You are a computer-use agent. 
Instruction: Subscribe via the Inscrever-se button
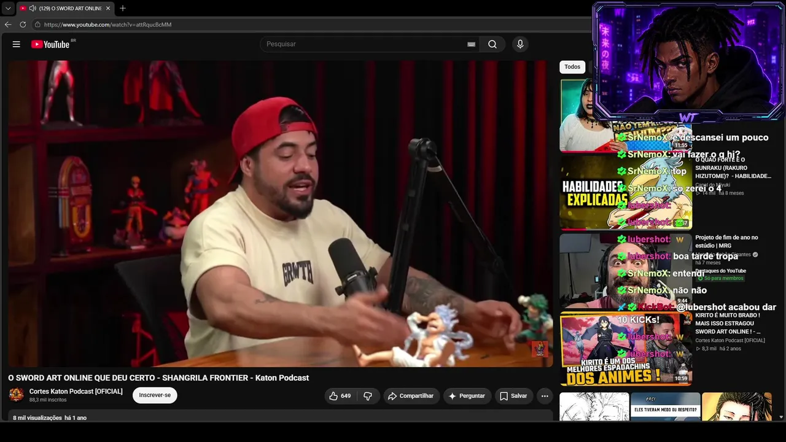coord(155,395)
